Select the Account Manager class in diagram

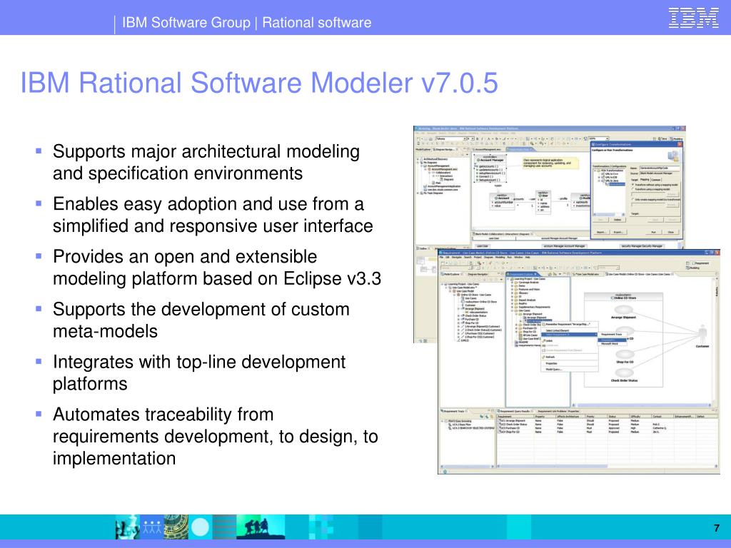click(490, 168)
